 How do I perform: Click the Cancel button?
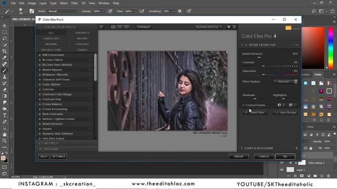(x=264, y=156)
